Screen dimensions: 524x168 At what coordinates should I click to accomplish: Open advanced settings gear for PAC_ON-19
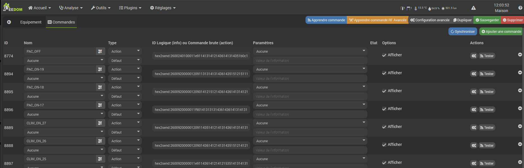pyautogui.click(x=474, y=74)
